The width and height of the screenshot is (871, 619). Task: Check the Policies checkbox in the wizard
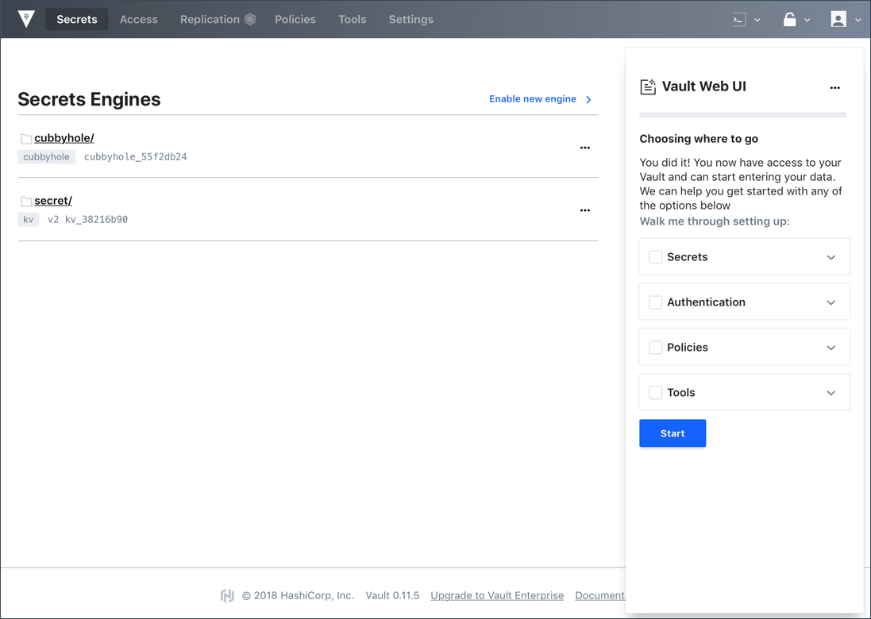[x=656, y=348]
